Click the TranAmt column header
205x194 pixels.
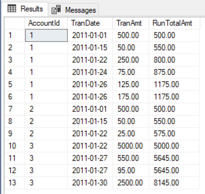[131, 23]
